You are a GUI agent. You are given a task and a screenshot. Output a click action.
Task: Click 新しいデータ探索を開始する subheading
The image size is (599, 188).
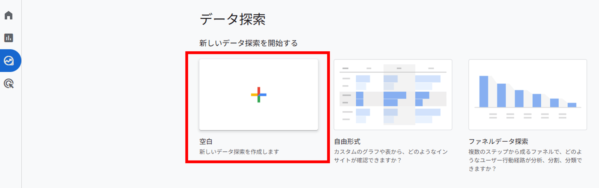[249, 43]
